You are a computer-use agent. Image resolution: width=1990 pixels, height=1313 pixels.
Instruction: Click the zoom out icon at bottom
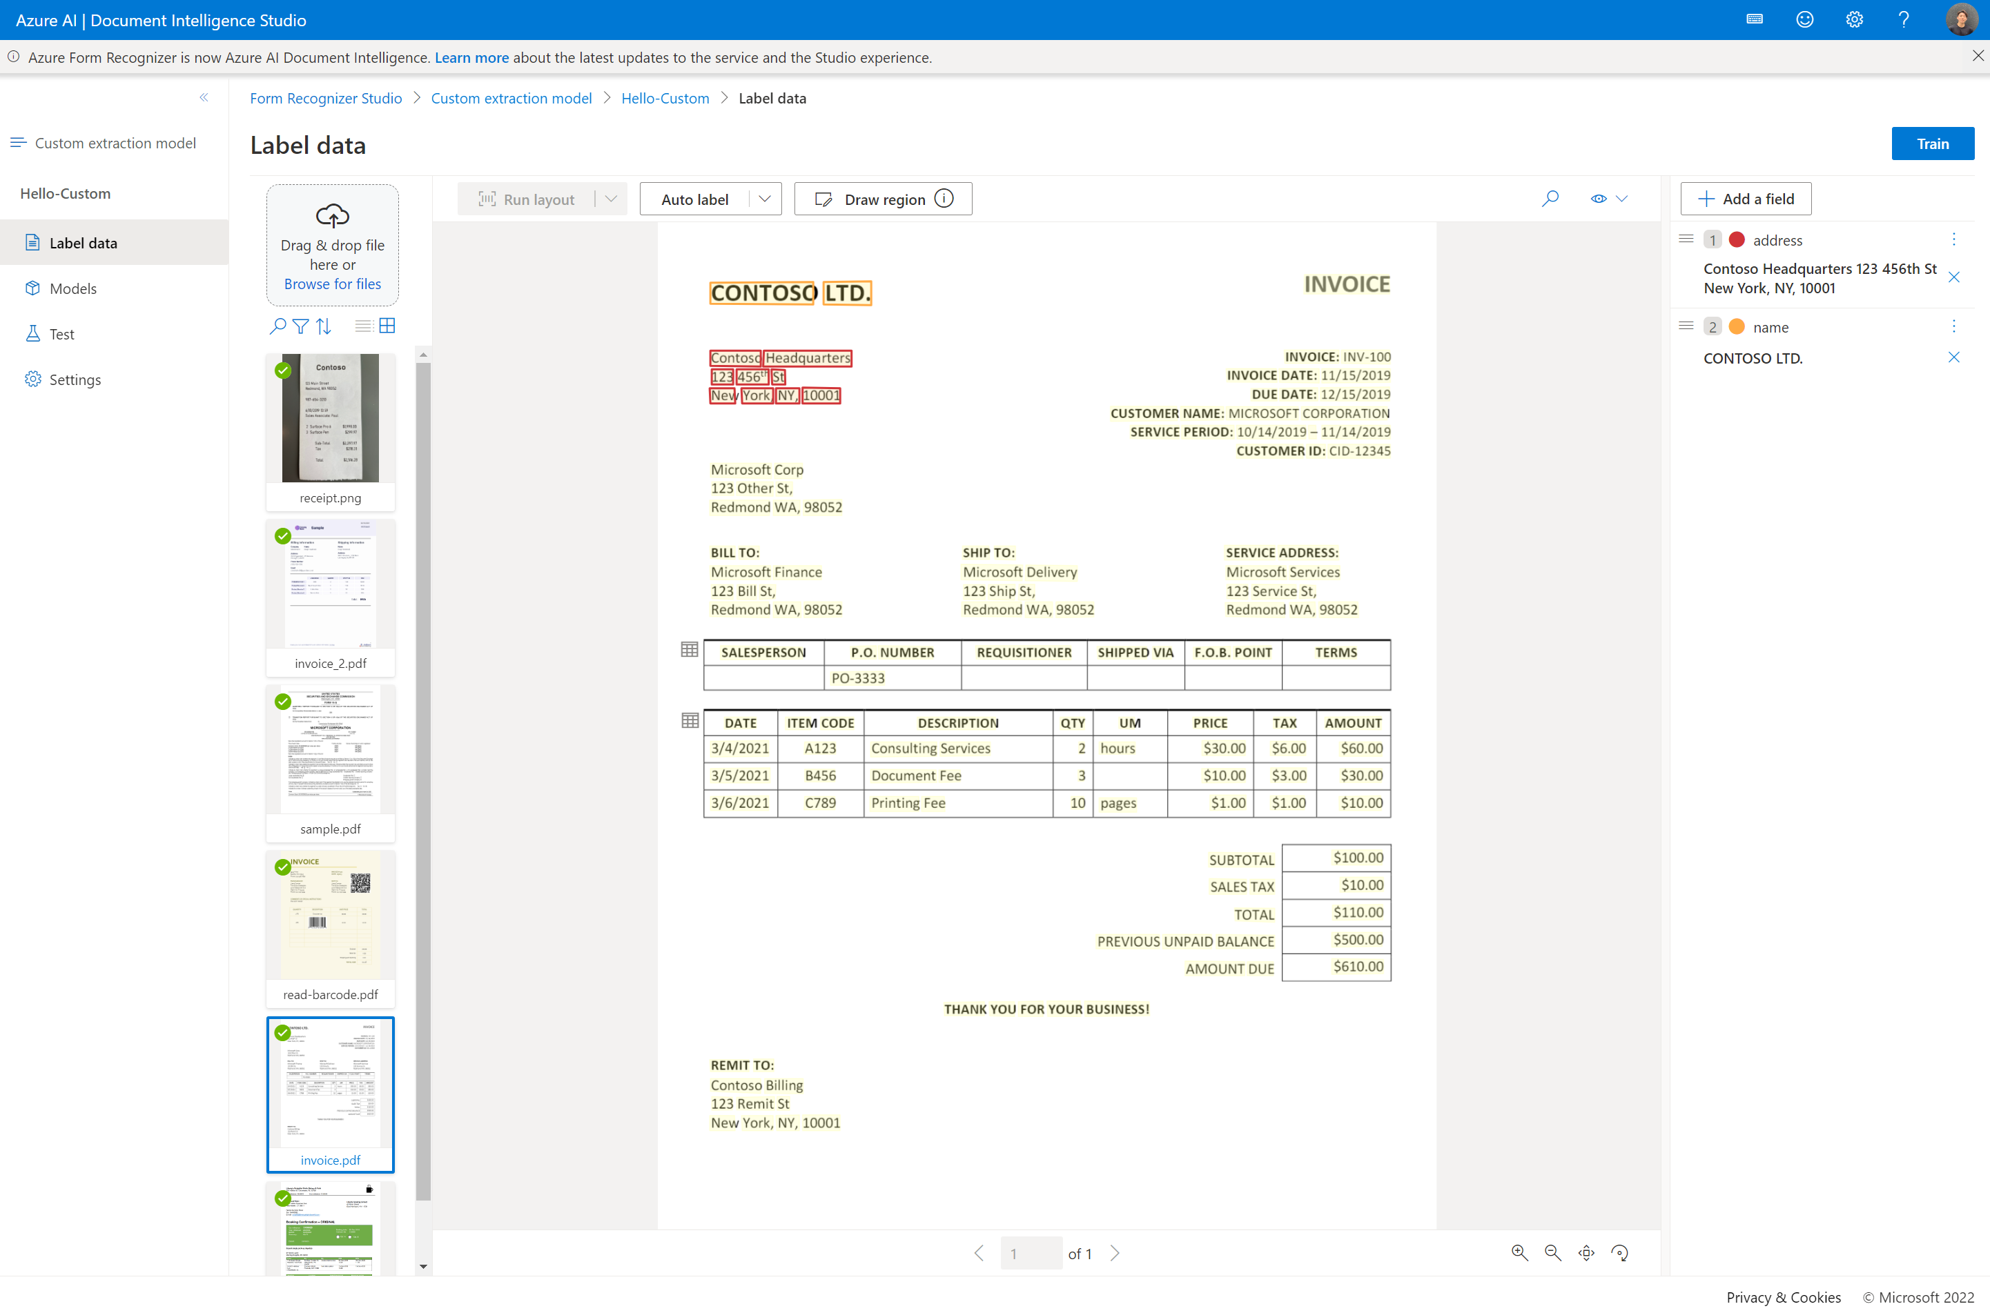[x=1552, y=1253]
